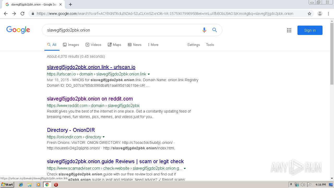This screenshot has height=188, width=334.
Task: Open the urlscan.io result title link
Action: point(91,67)
